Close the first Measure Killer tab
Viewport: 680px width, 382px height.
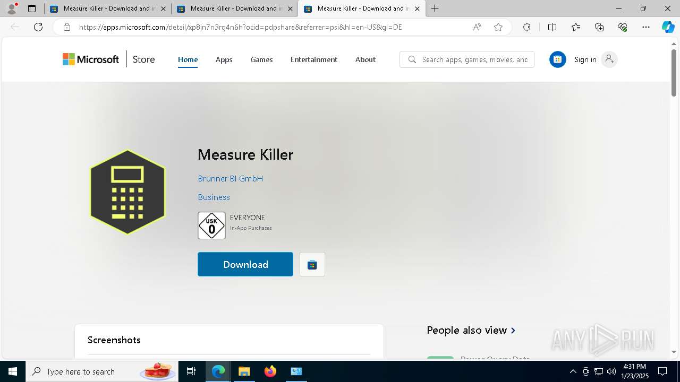(163, 8)
